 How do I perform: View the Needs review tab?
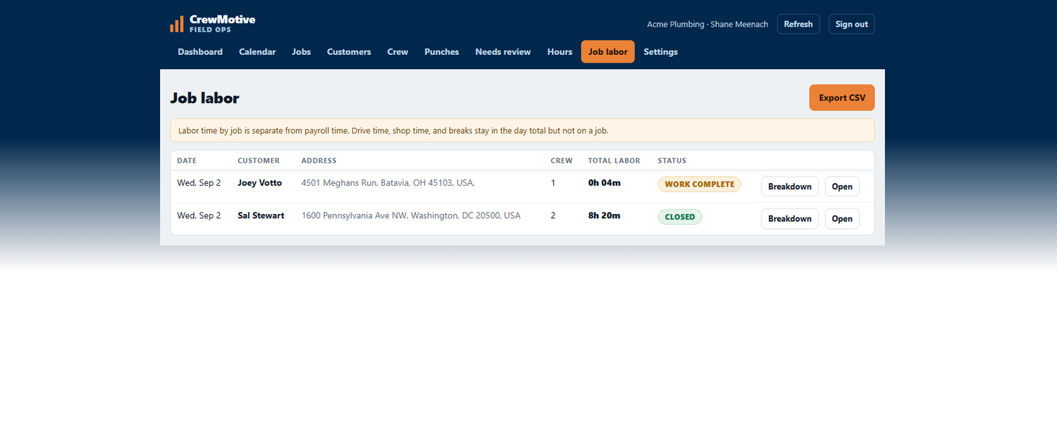click(503, 52)
